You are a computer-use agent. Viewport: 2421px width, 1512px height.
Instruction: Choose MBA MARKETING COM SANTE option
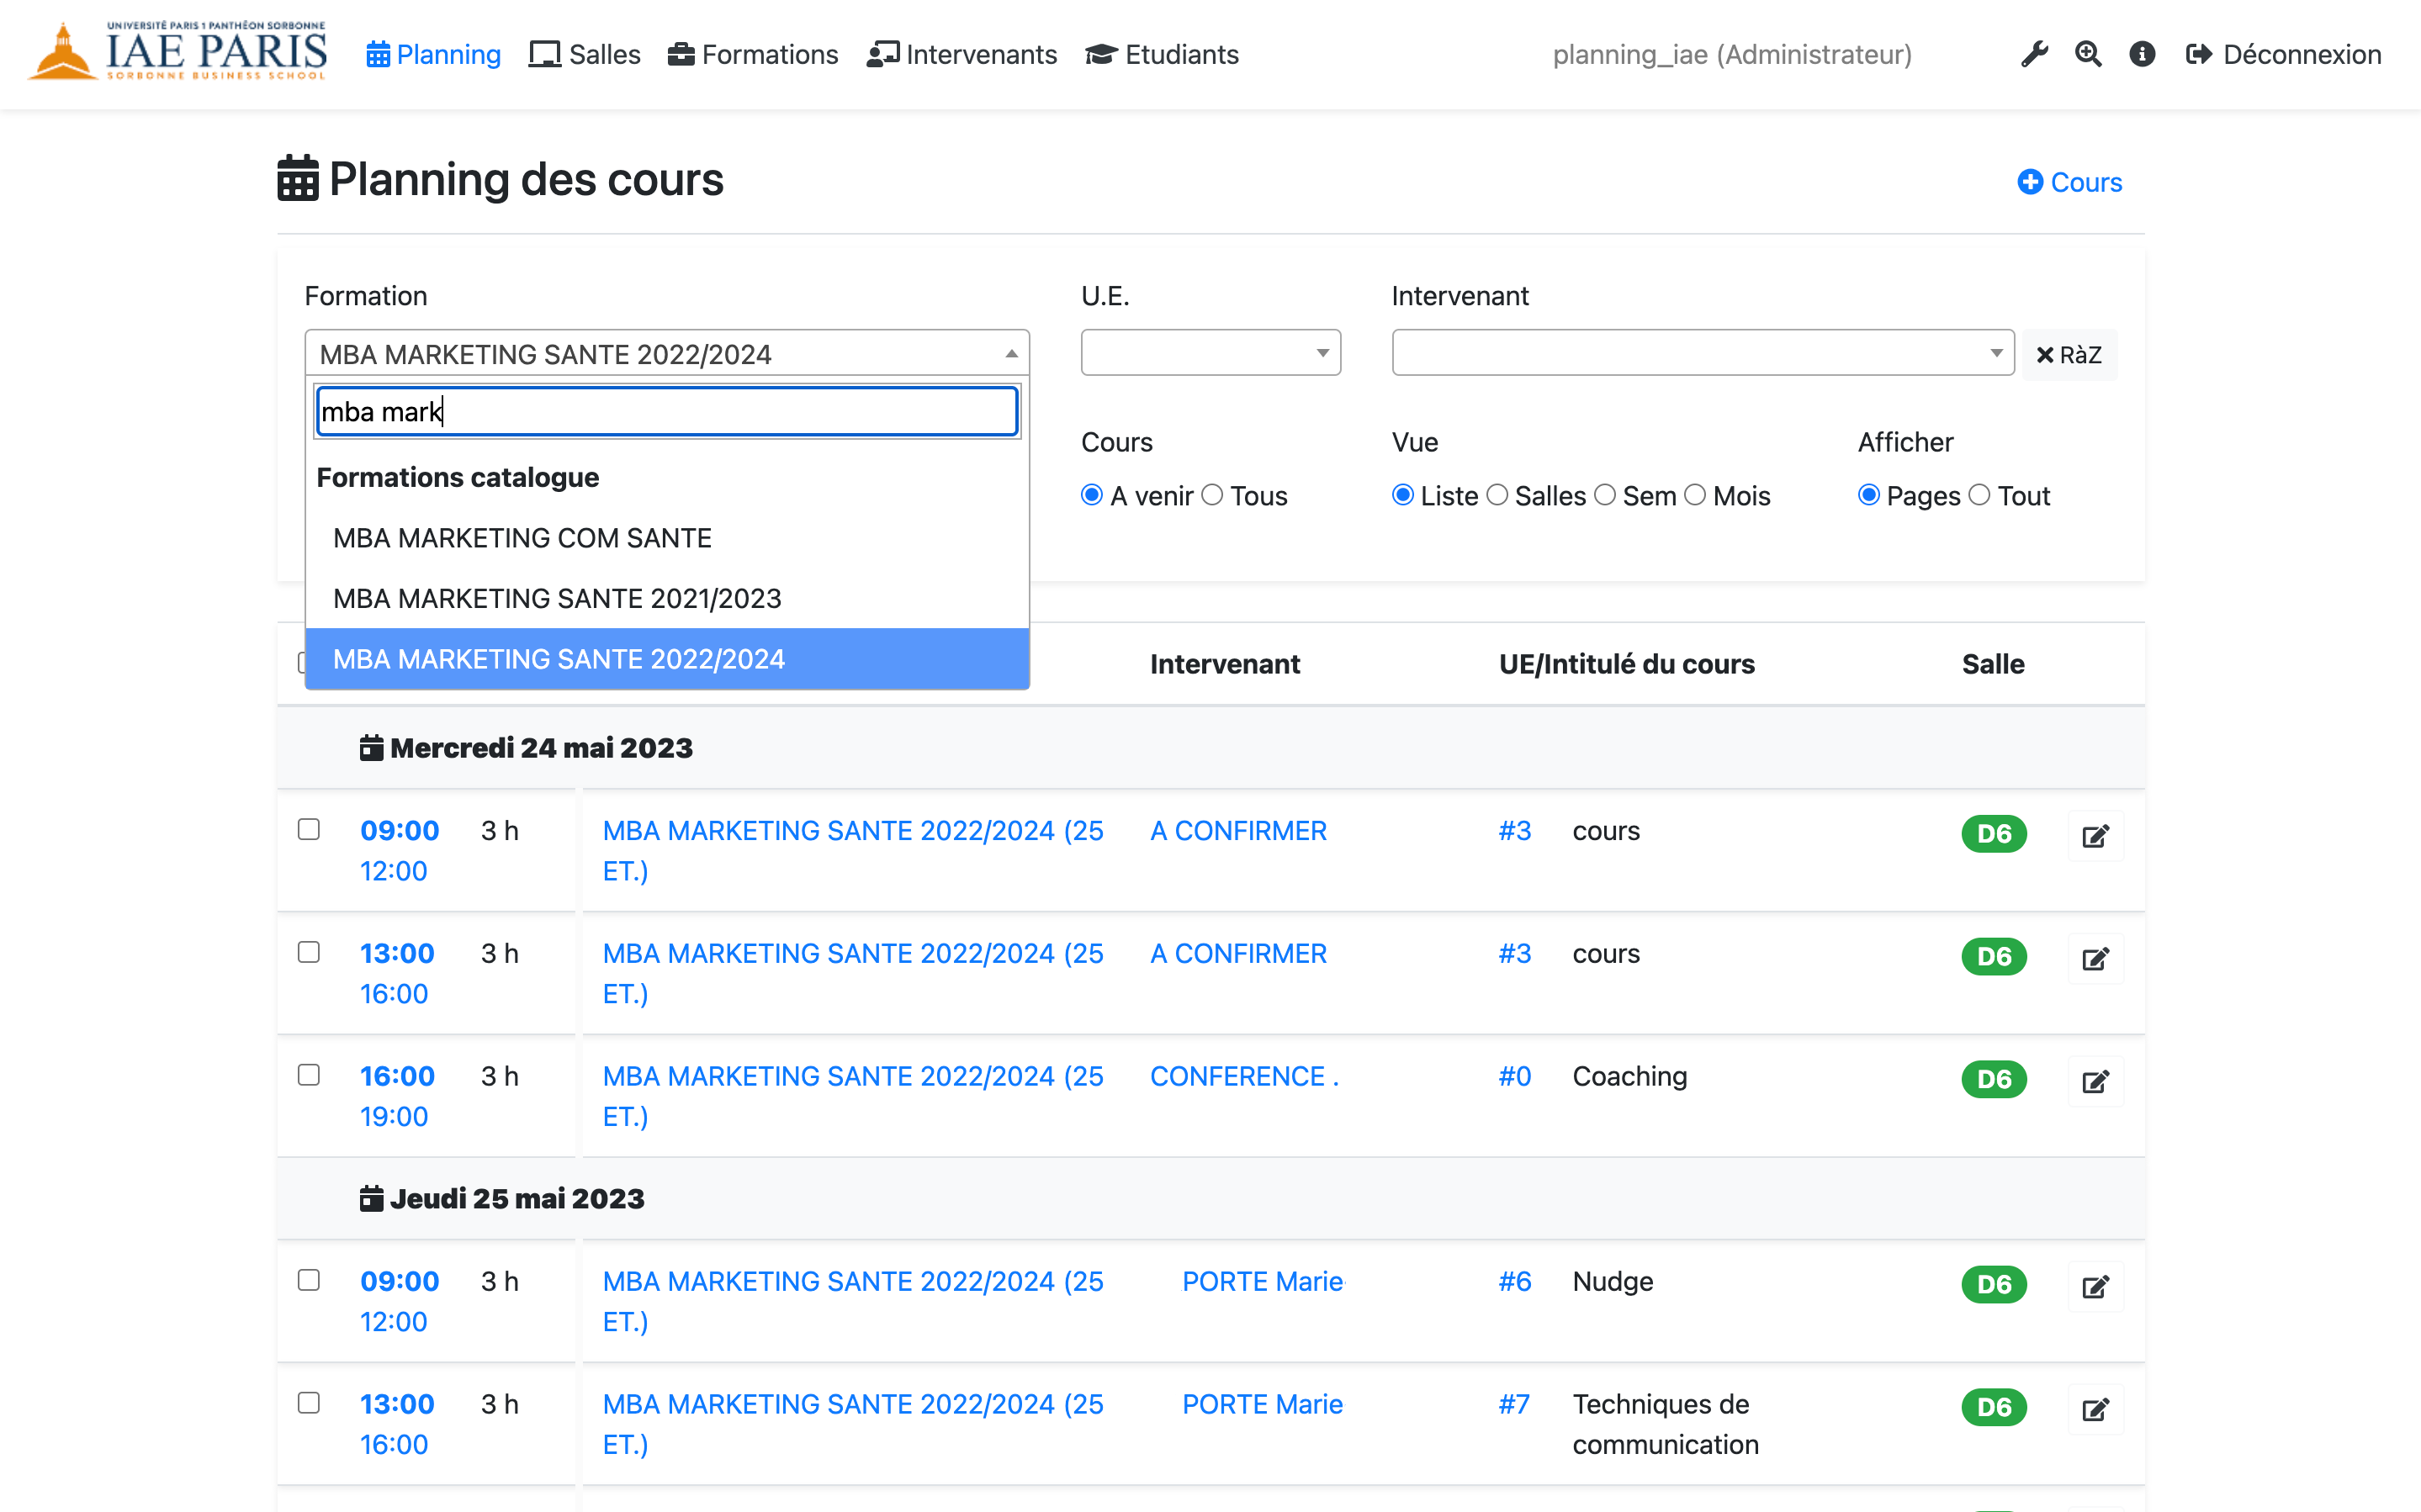point(667,538)
